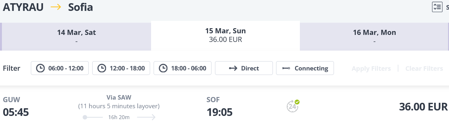The image size is (449, 122).
Task: Click the clock icon for 06:00 - 12:00
Action: [x=40, y=68]
